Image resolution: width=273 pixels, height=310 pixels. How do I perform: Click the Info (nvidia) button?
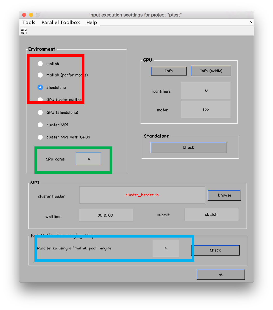point(211,71)
